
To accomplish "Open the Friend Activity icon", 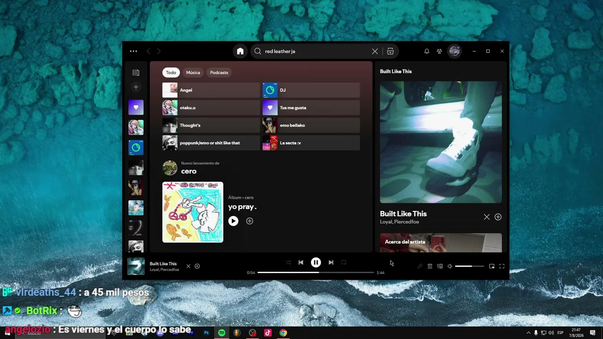I will click(440, 51).
